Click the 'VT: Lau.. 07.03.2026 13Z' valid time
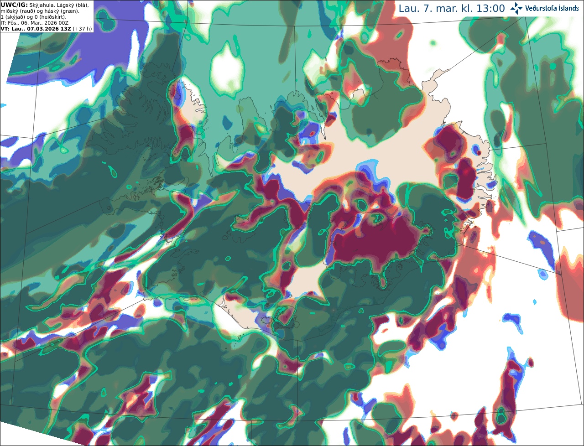The image size is (584, 446). point(36,29)
